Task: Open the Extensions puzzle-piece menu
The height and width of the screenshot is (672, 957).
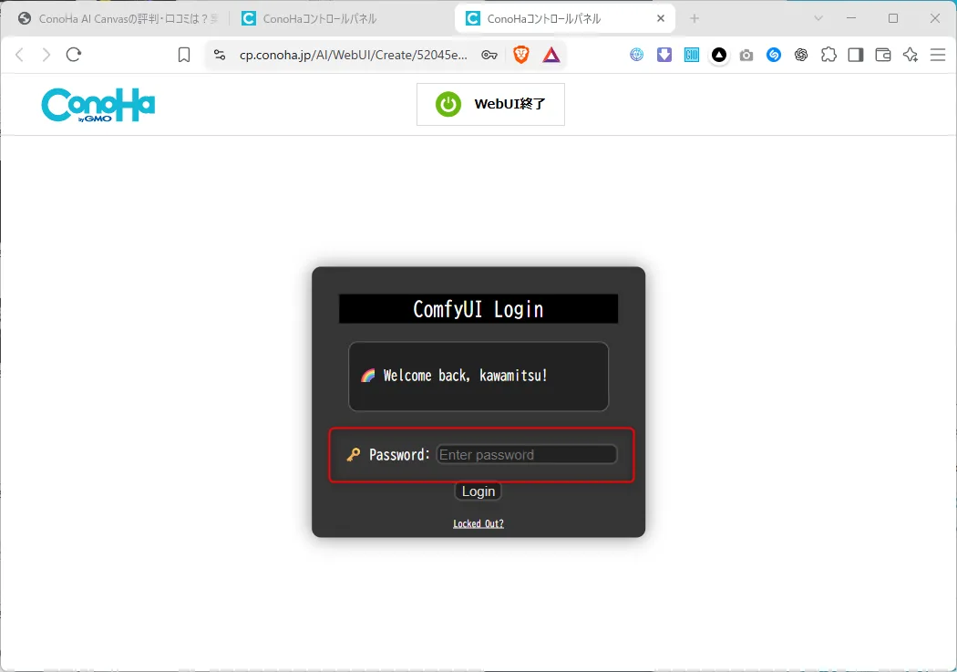Action: [828, 55]
